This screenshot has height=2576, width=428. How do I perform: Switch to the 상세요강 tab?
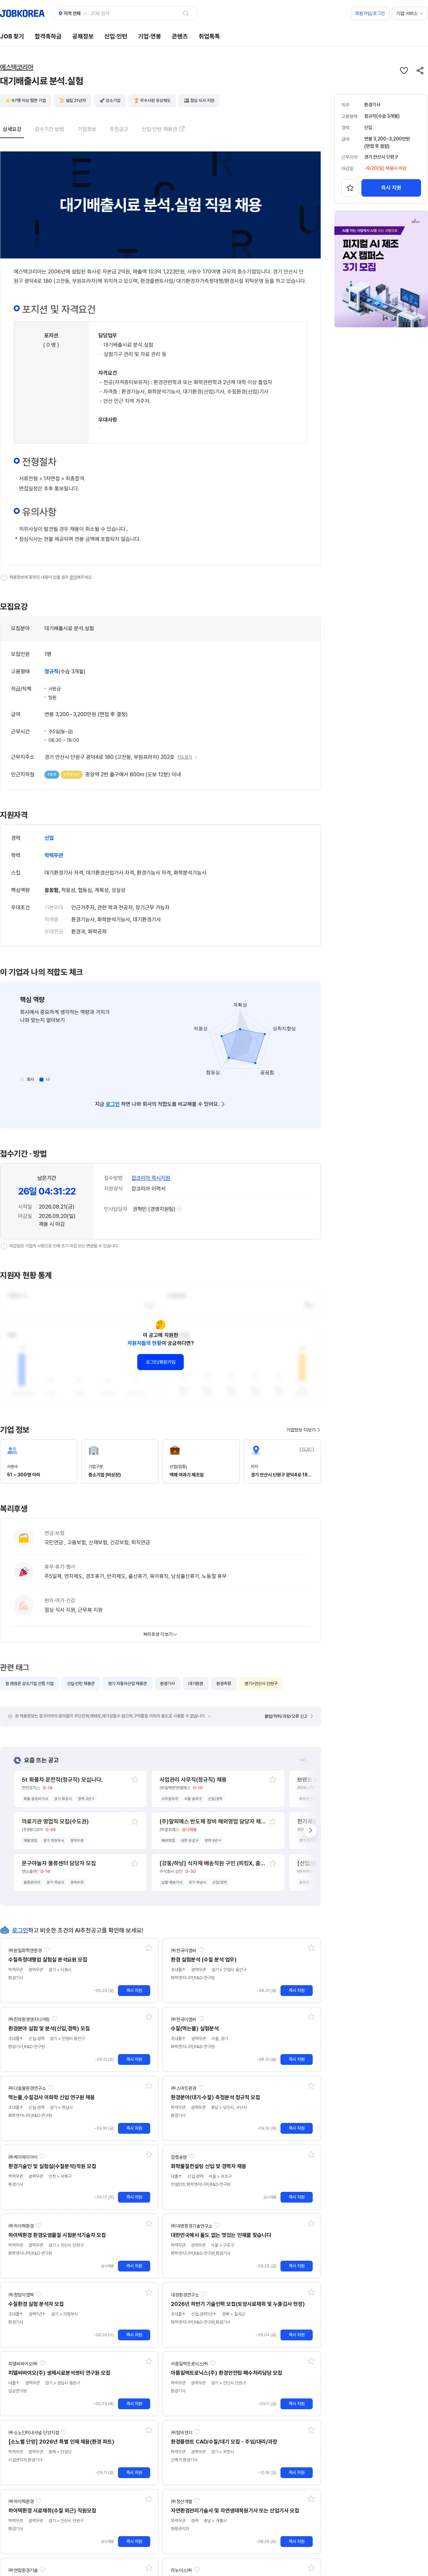(12, 129)
